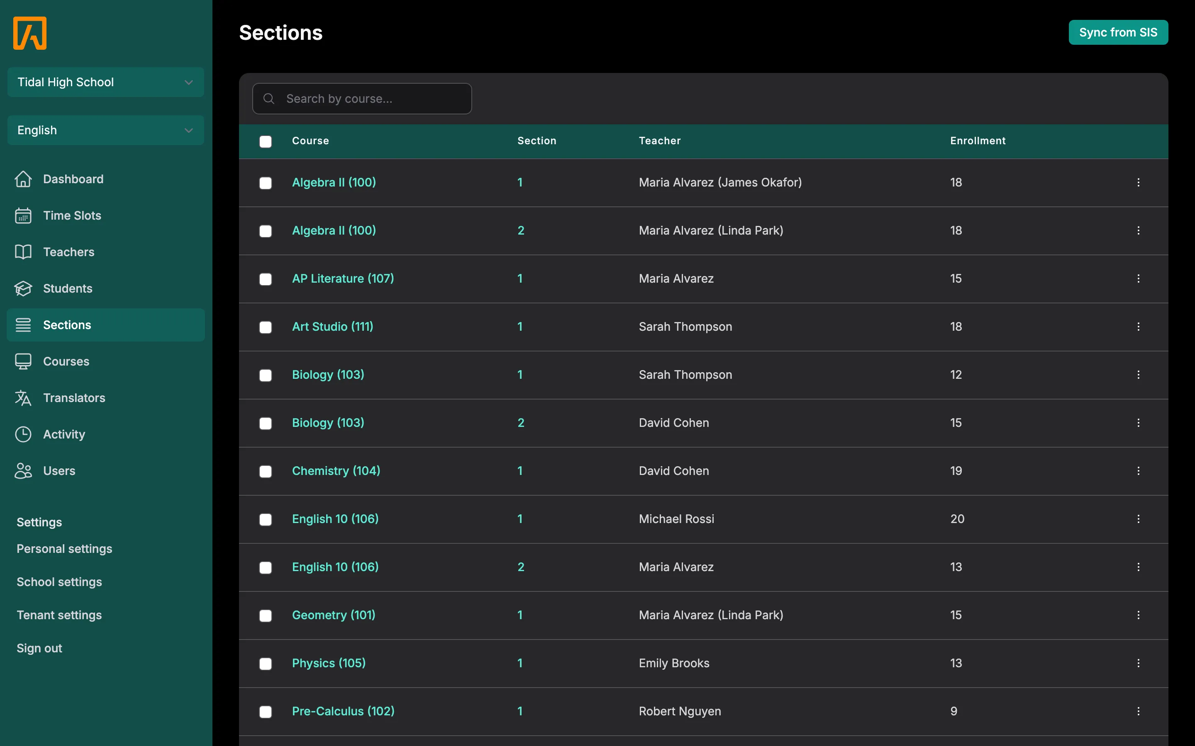The image size is (1195, 746).
Task: Click the Teacher column header
Action: [660, 140]
